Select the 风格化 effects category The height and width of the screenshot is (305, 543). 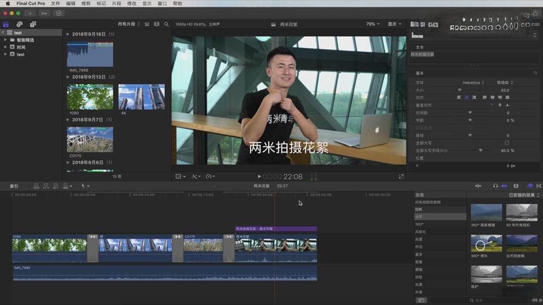point(420,232)
